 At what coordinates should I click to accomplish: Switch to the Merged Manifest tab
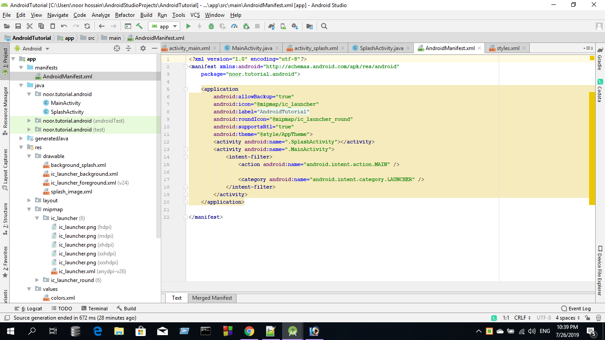pos(212,298)
